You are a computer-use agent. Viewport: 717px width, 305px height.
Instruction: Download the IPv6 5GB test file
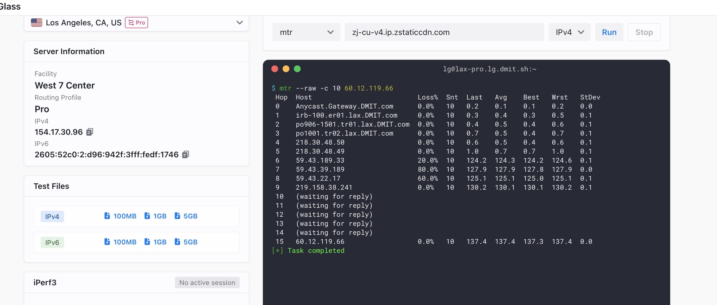click(x=186, y=242)
